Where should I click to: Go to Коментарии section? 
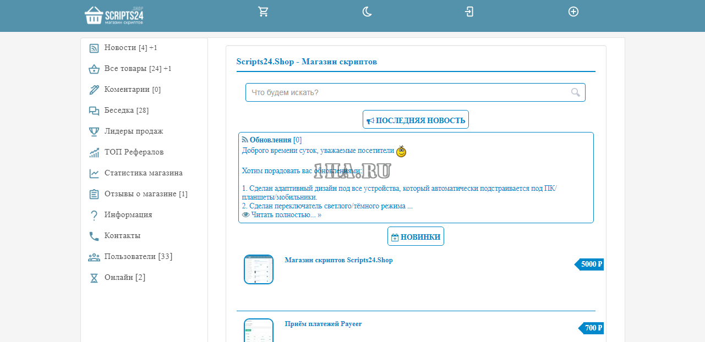point(127,90)
